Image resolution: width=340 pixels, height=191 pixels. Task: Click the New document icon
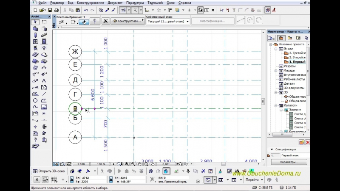click(35, 10)
